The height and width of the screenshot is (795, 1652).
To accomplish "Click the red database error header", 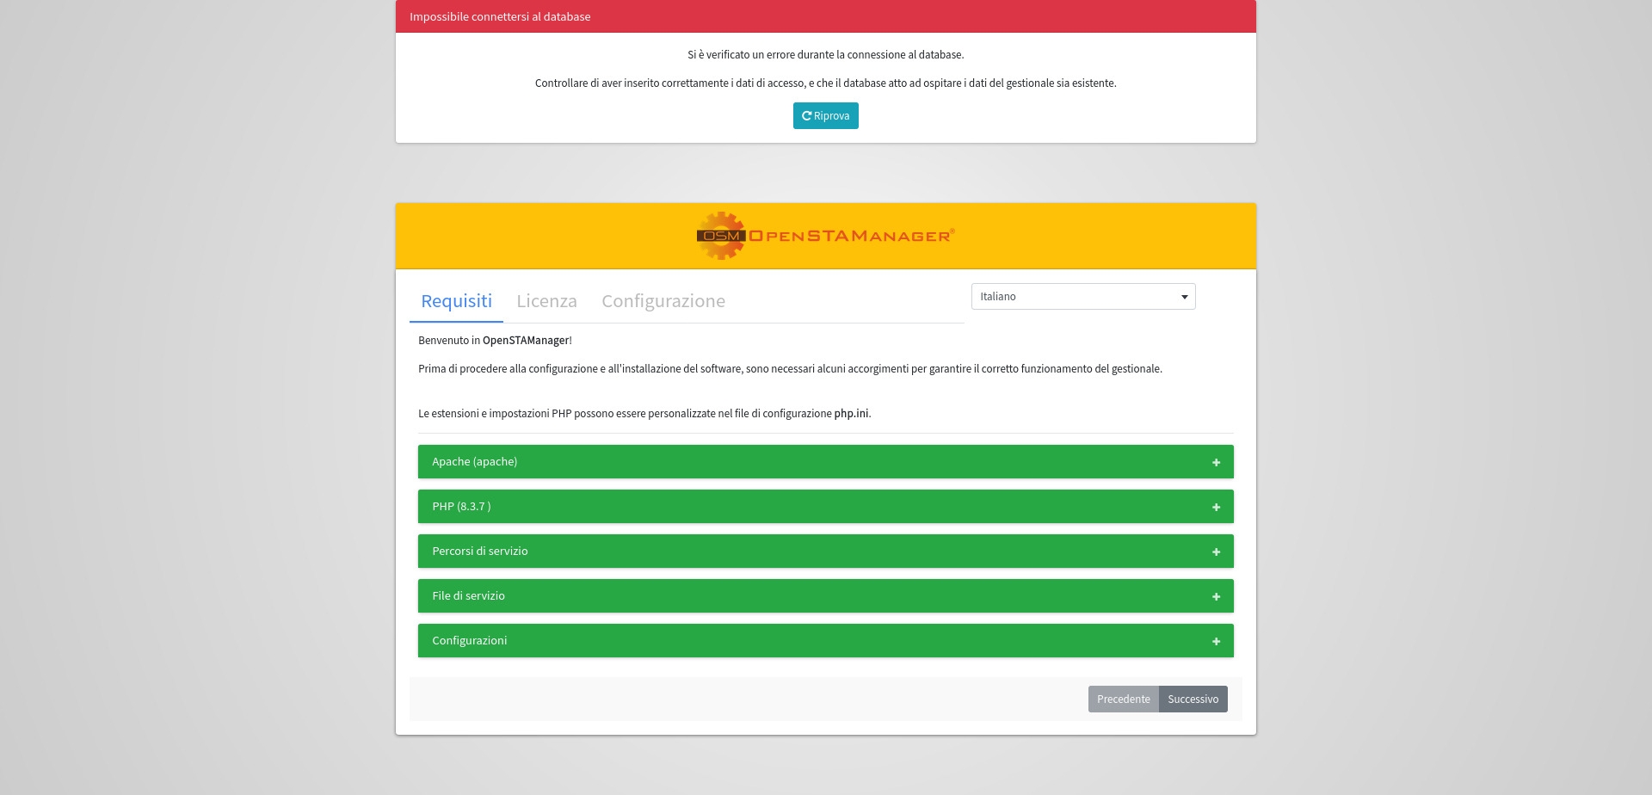I will tap(825, 16).
